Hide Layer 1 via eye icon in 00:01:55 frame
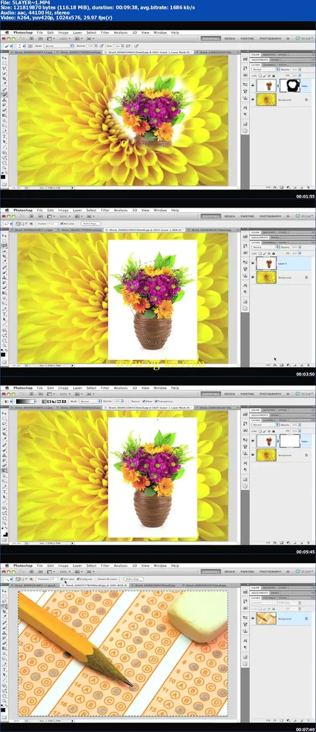Image resolution: width=316 pixels, height=732 pixels. coord(252,85)
